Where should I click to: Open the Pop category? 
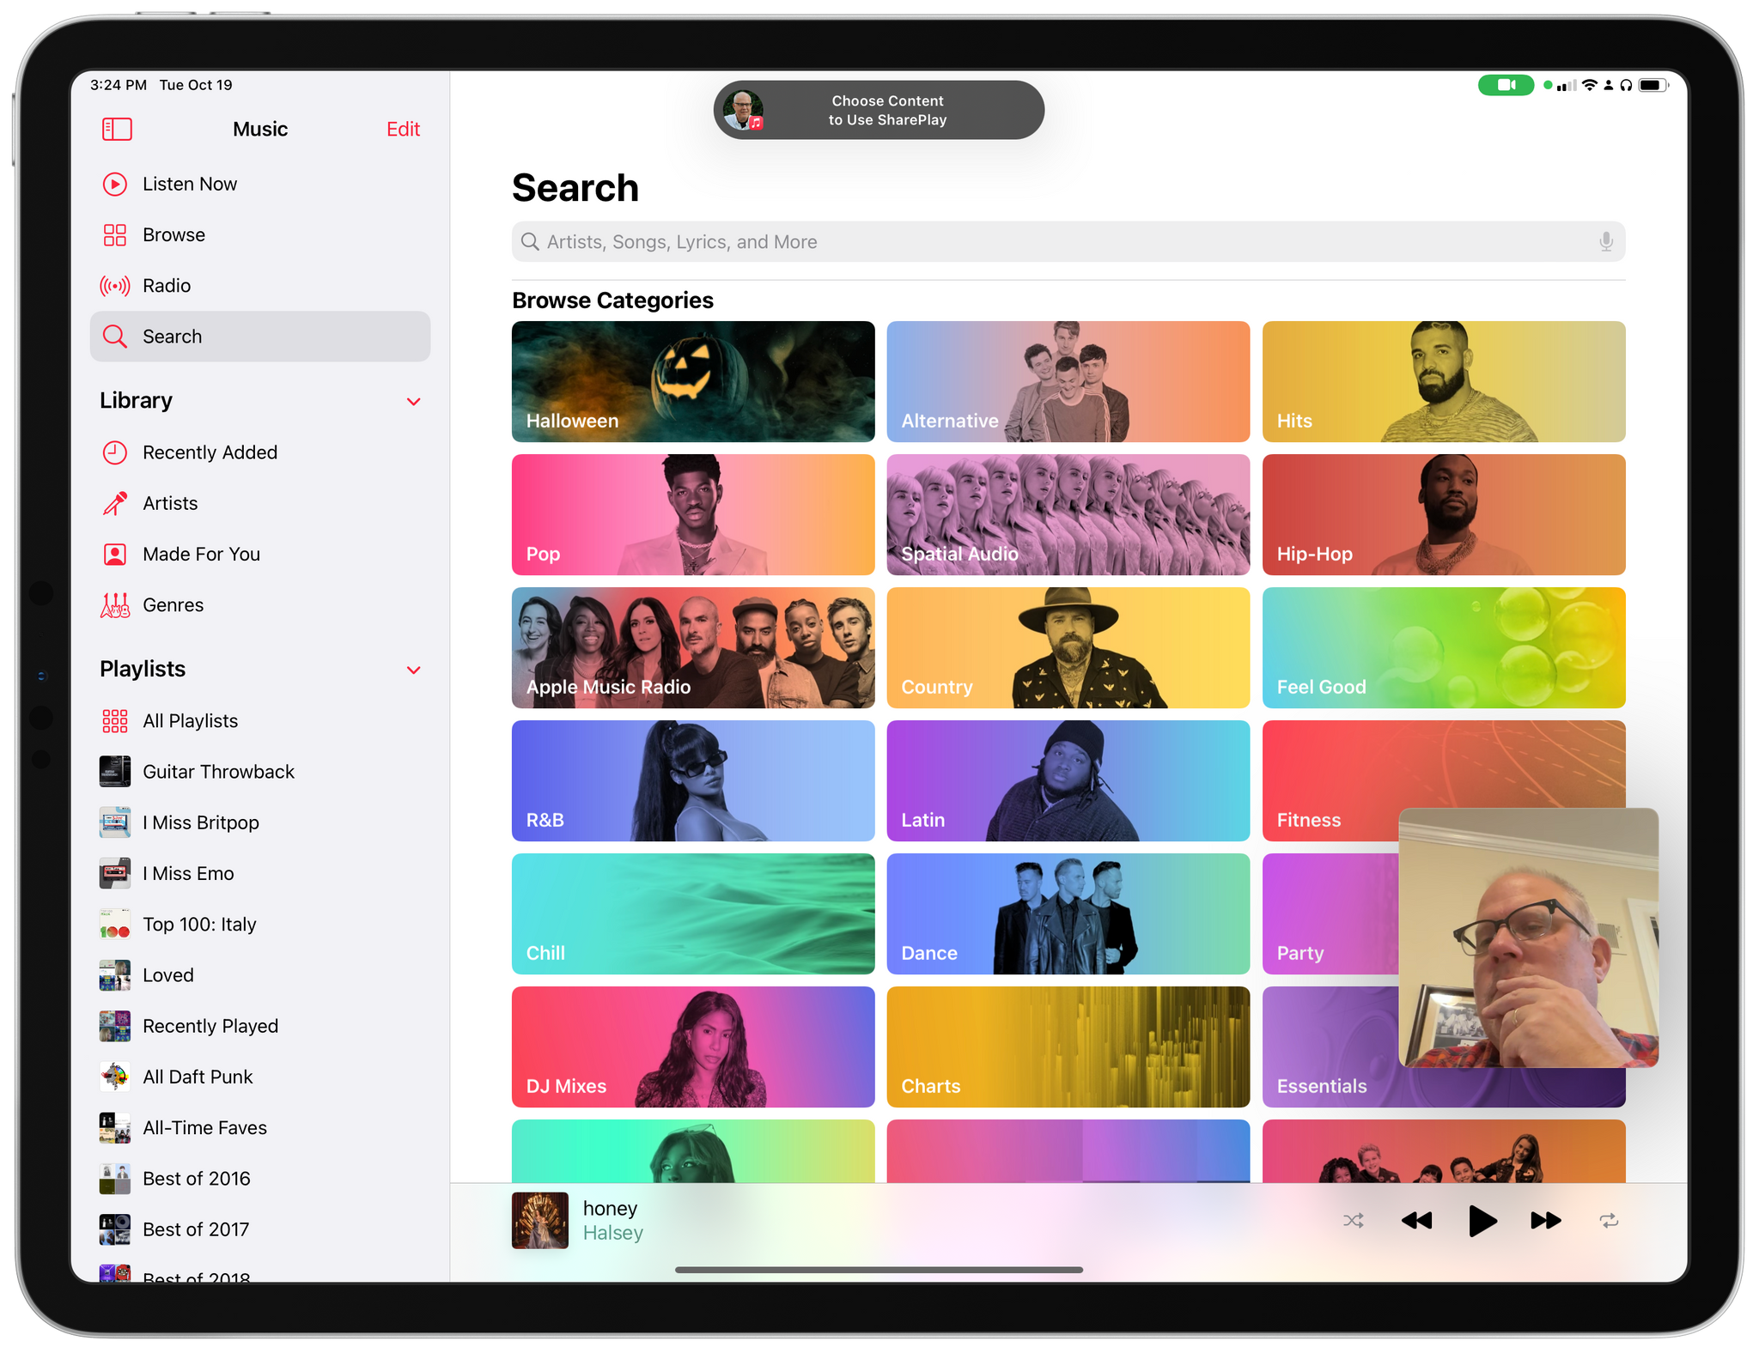point(693,515)
